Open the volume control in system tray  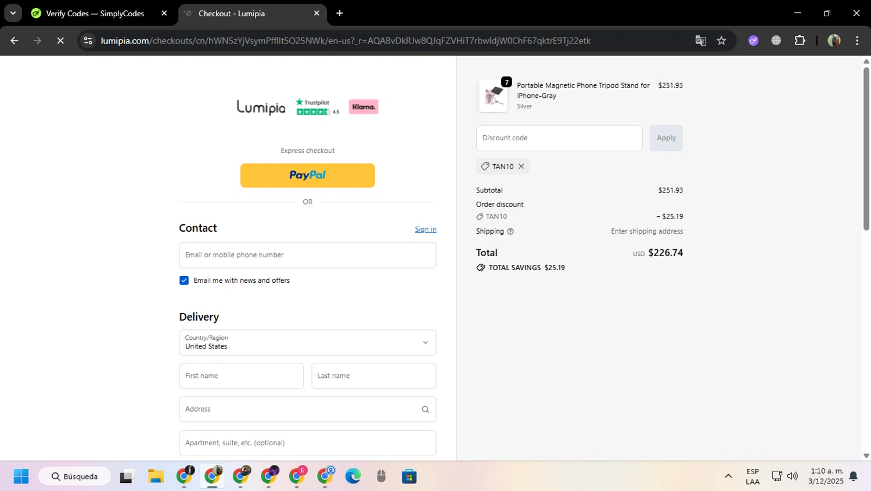793,476
